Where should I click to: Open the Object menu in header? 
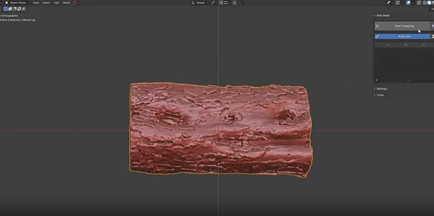point(66,3)
